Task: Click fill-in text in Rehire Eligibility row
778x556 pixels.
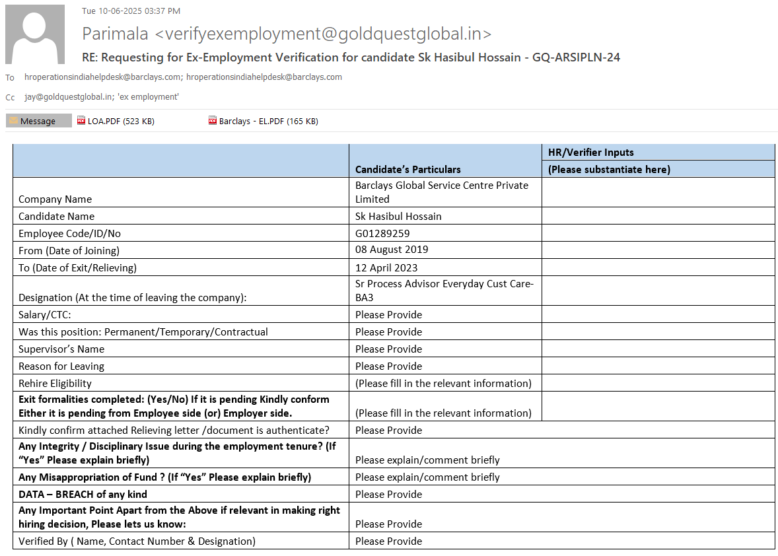Action: coord(443,384)
